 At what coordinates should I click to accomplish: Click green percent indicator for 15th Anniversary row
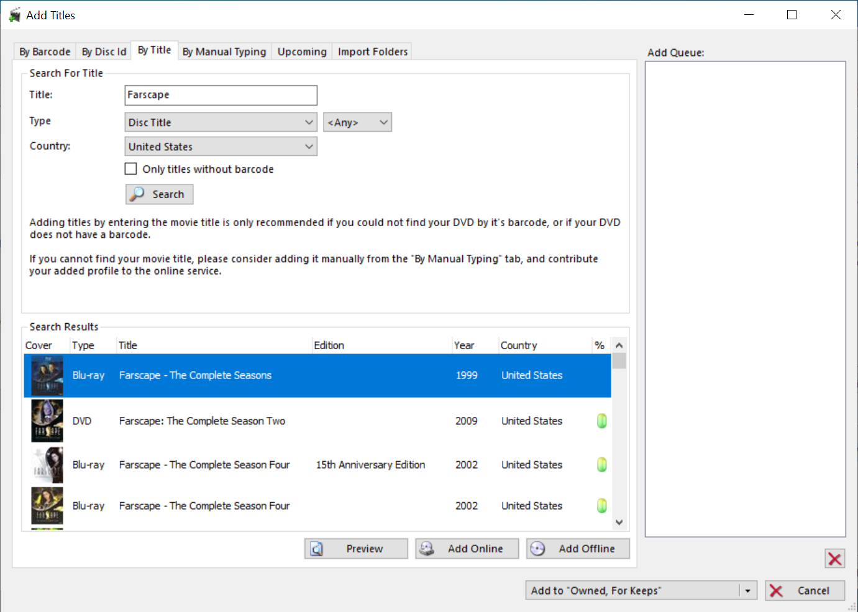[x=601, y=465]
